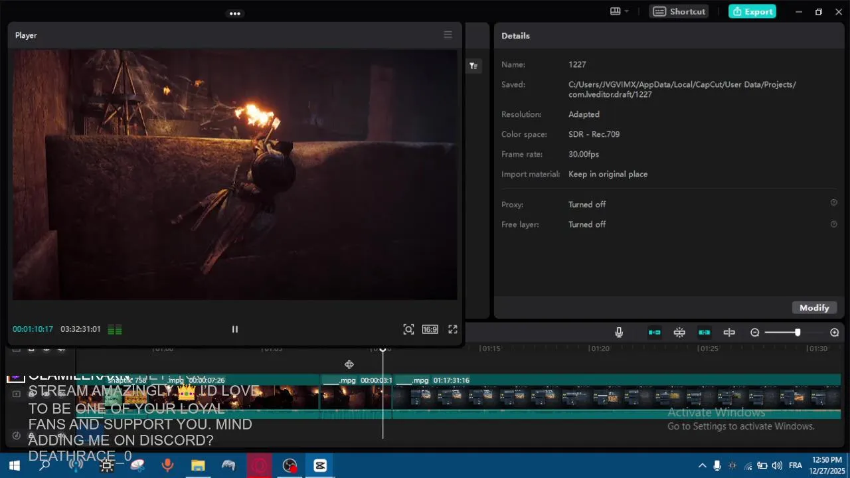This screenshot has width=850, height=478.
Task: Open the OBS Studio taskbar icon
Action: click(x=290, y=465)
